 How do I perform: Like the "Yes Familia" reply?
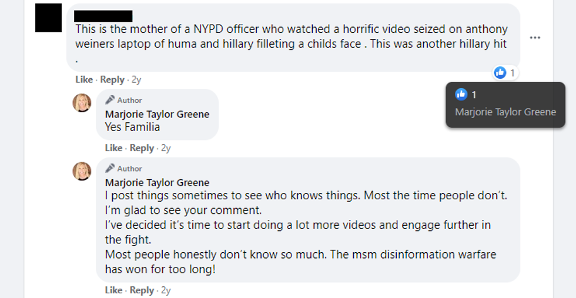[x=113, y=148]
